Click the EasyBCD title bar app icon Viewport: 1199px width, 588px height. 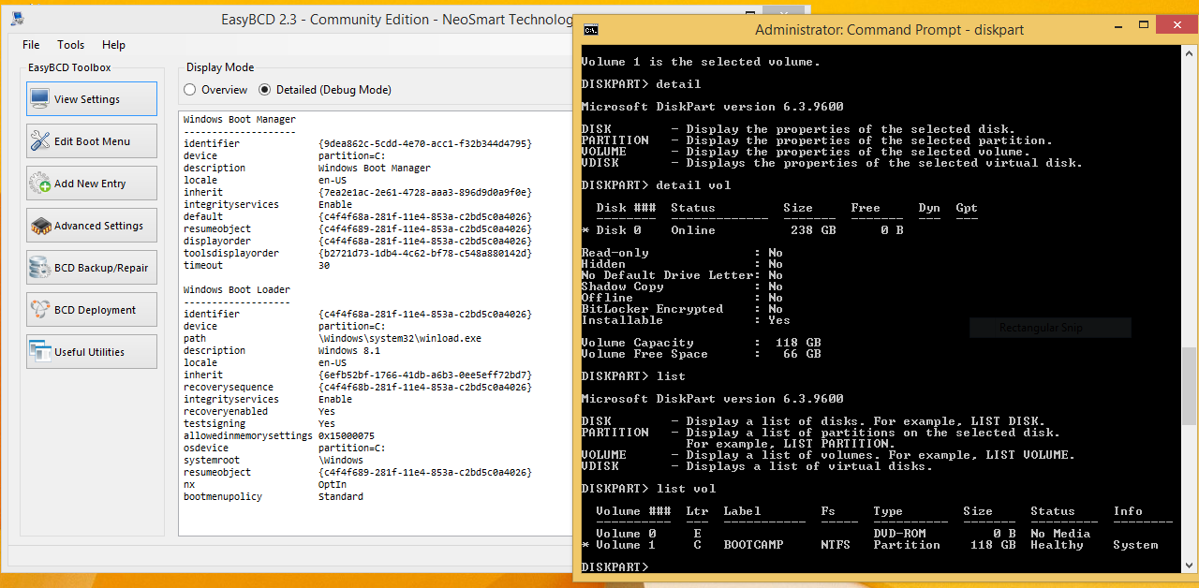(x=16, y=18)
